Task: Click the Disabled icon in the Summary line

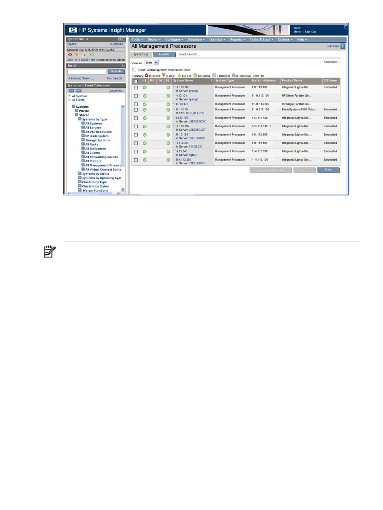Action: click(x=214, y=75)
